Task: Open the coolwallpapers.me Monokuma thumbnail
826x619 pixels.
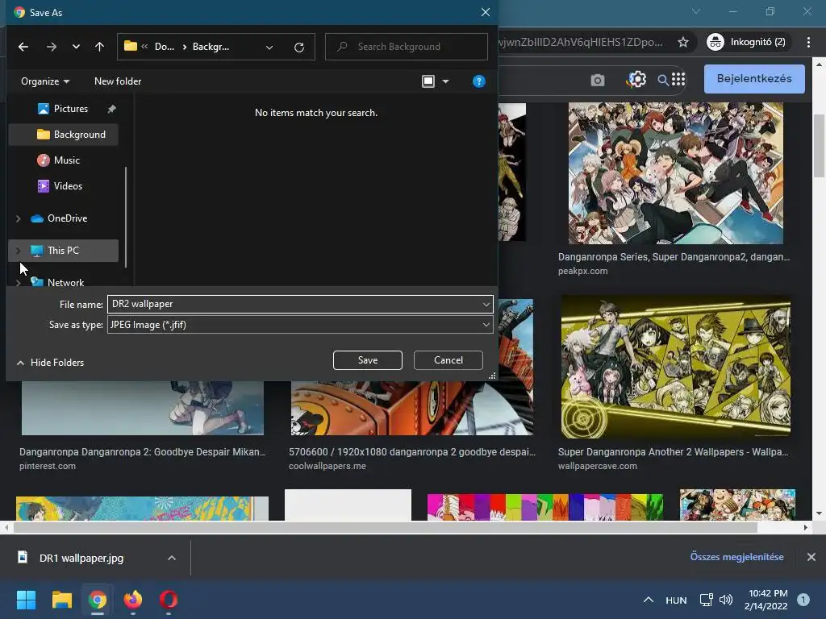Action: click(x=412, y=408)
